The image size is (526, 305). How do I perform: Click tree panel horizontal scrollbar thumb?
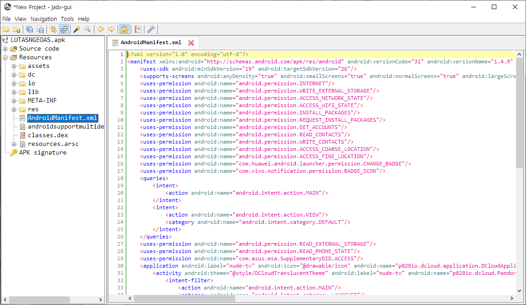pos(39,300)
